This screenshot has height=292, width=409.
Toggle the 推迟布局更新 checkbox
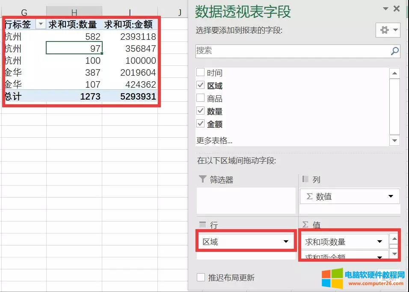[x=201, y=277]
